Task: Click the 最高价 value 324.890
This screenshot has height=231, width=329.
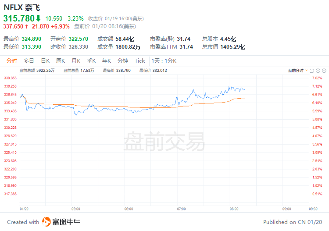Action: (x=32, y=39)
